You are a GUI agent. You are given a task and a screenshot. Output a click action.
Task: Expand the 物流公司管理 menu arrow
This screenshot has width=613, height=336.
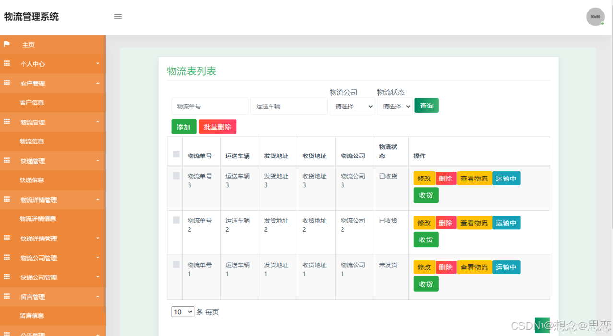(98, 258)
